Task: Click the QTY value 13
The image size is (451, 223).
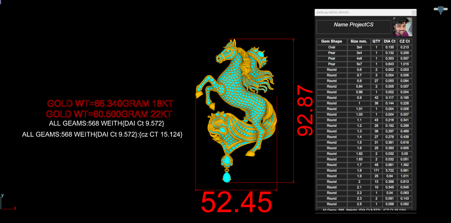Action: tap(376, 182)
